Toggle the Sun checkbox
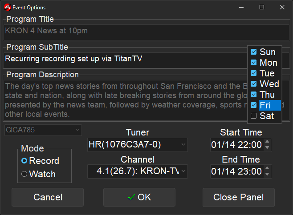 pos(254,52)
